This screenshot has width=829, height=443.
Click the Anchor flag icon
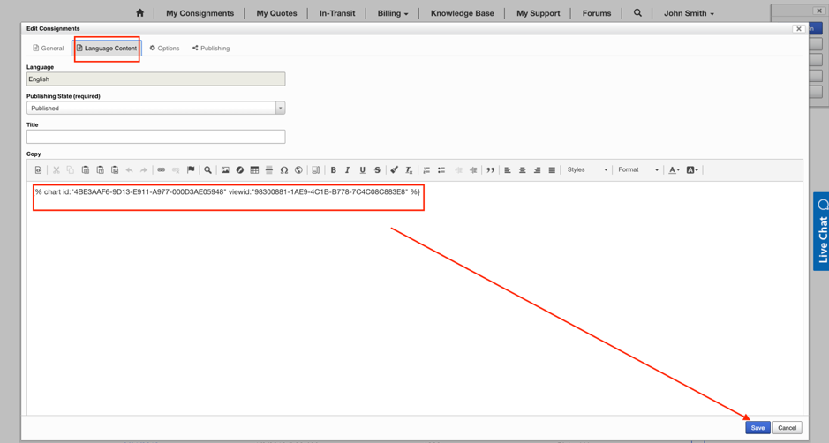coord(191,170)
